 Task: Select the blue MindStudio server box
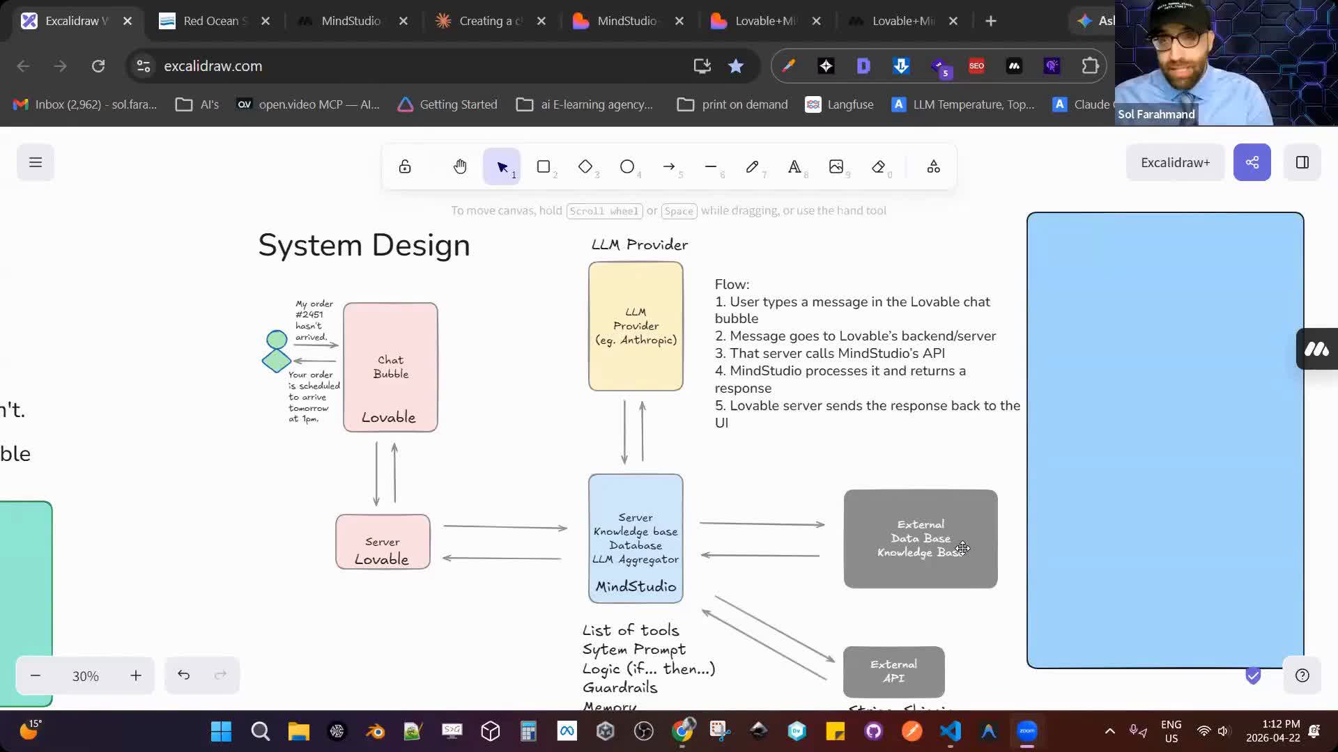[636, 538]
